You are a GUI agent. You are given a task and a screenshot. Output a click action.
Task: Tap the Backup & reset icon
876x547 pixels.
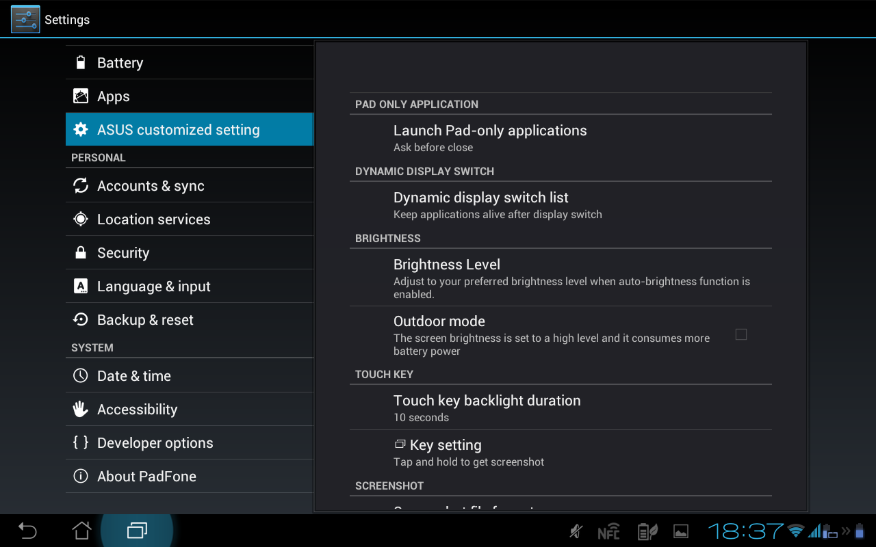81,320
